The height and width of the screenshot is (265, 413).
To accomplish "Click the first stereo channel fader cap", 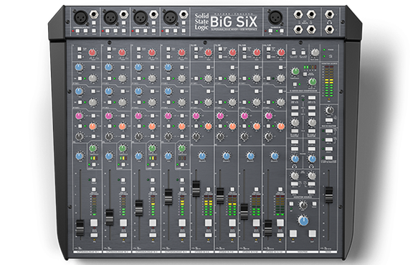I will click(x=196, y=188).
